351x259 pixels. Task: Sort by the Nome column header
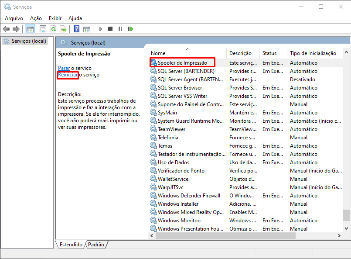tap(187, 53)
